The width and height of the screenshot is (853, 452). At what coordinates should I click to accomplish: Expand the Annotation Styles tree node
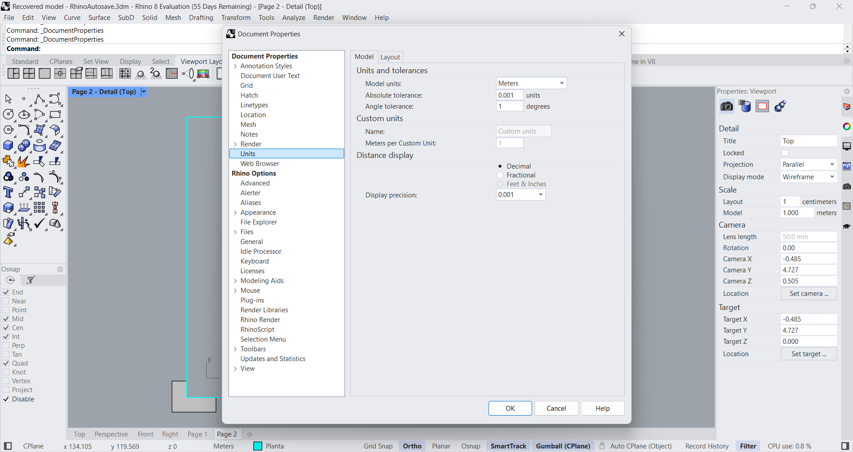235,66
